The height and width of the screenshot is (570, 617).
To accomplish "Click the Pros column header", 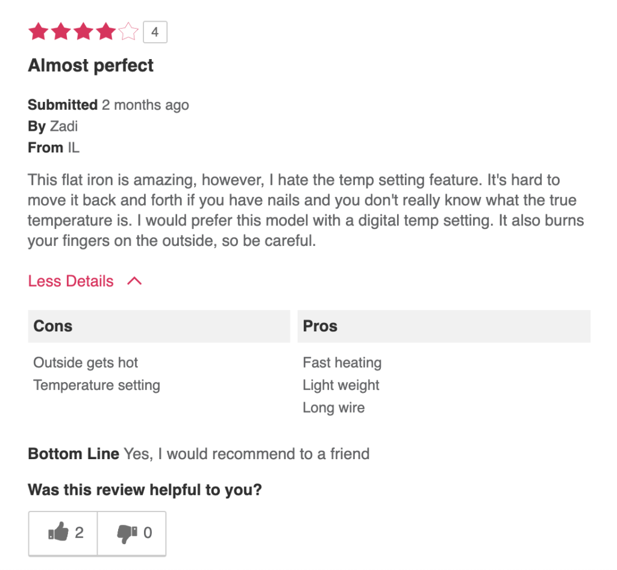I will tap(444, 326).
